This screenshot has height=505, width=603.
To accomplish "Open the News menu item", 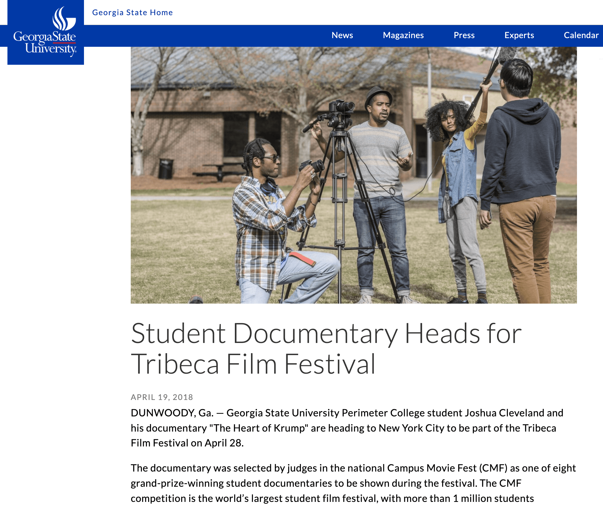I will pos(342,35).
